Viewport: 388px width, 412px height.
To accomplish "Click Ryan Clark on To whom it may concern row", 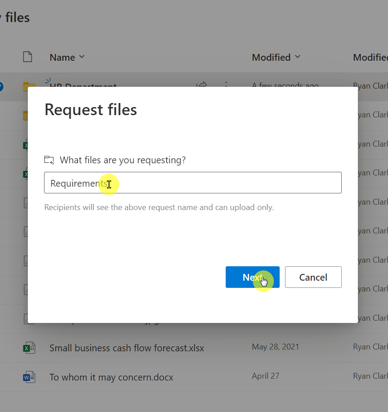I will pos(370,376).
